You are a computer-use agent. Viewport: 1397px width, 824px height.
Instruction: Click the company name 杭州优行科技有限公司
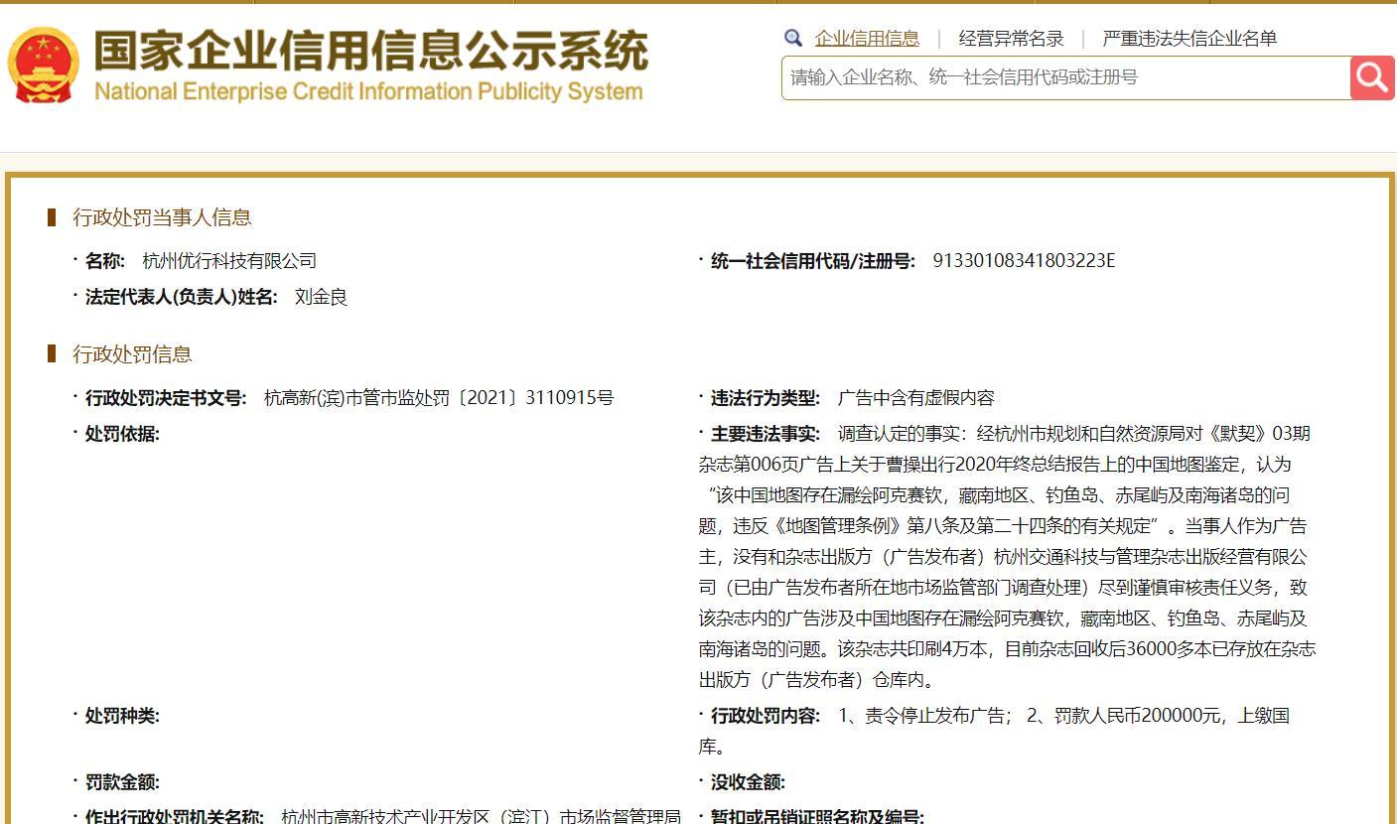pos(229,261)
